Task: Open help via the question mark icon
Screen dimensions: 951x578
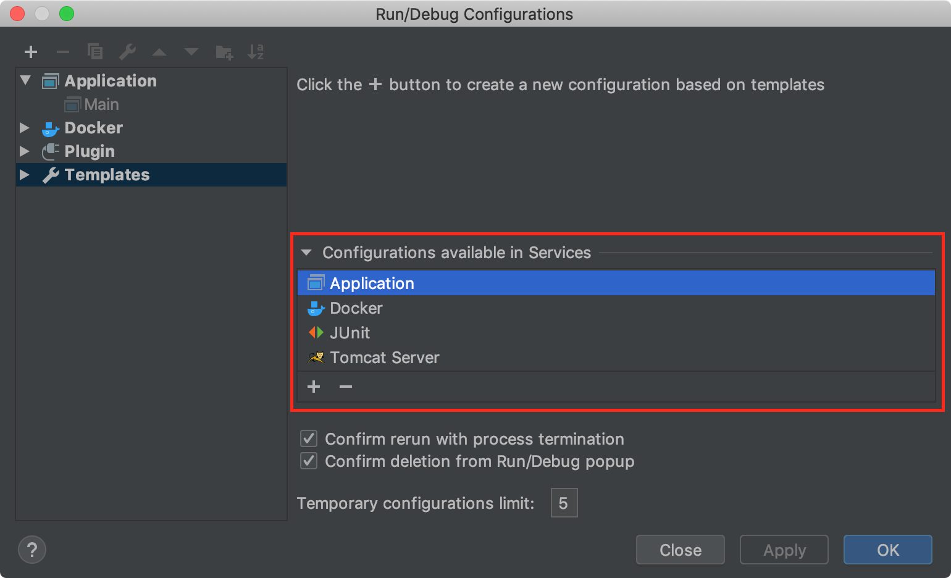Action: tap(32, 549)
